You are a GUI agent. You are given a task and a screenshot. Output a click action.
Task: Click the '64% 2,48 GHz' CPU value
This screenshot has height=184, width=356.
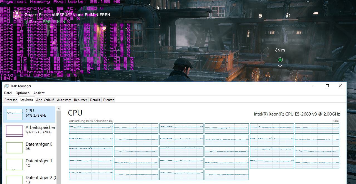[36, 116]
